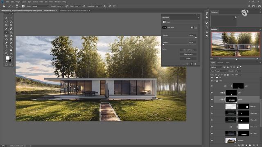Select the Rectangular Marquee tool
The width and height of the screenshot is (262, 147).
coord(11,18)
